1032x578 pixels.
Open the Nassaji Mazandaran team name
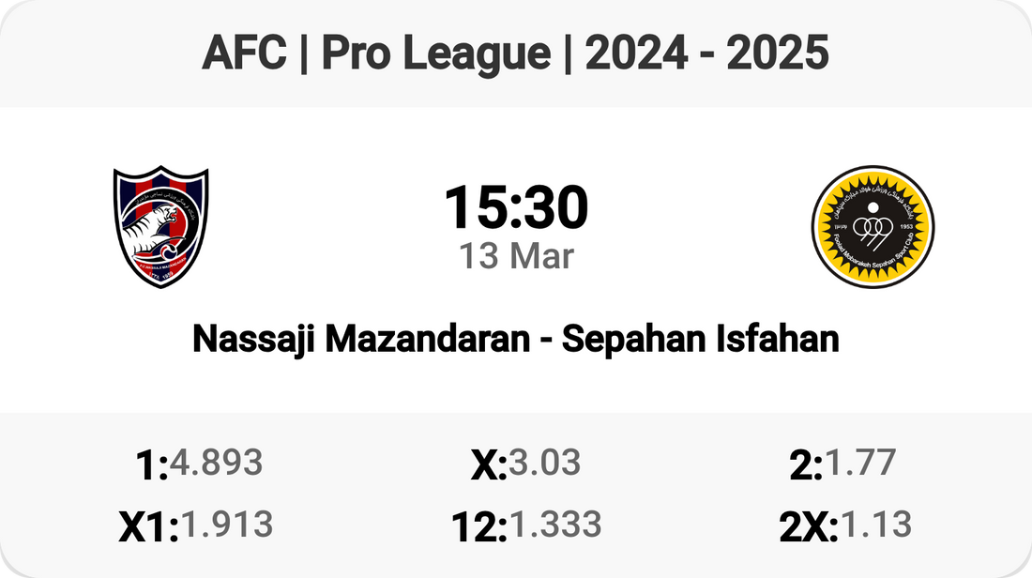(x=360, y=339)
